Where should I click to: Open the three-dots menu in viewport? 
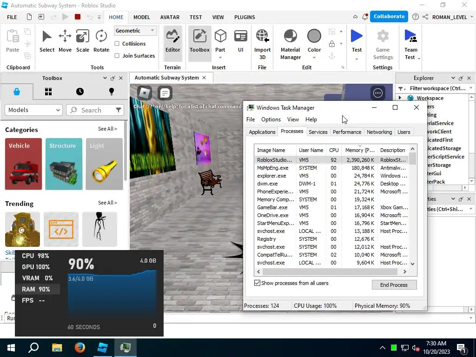click(377, 93)
